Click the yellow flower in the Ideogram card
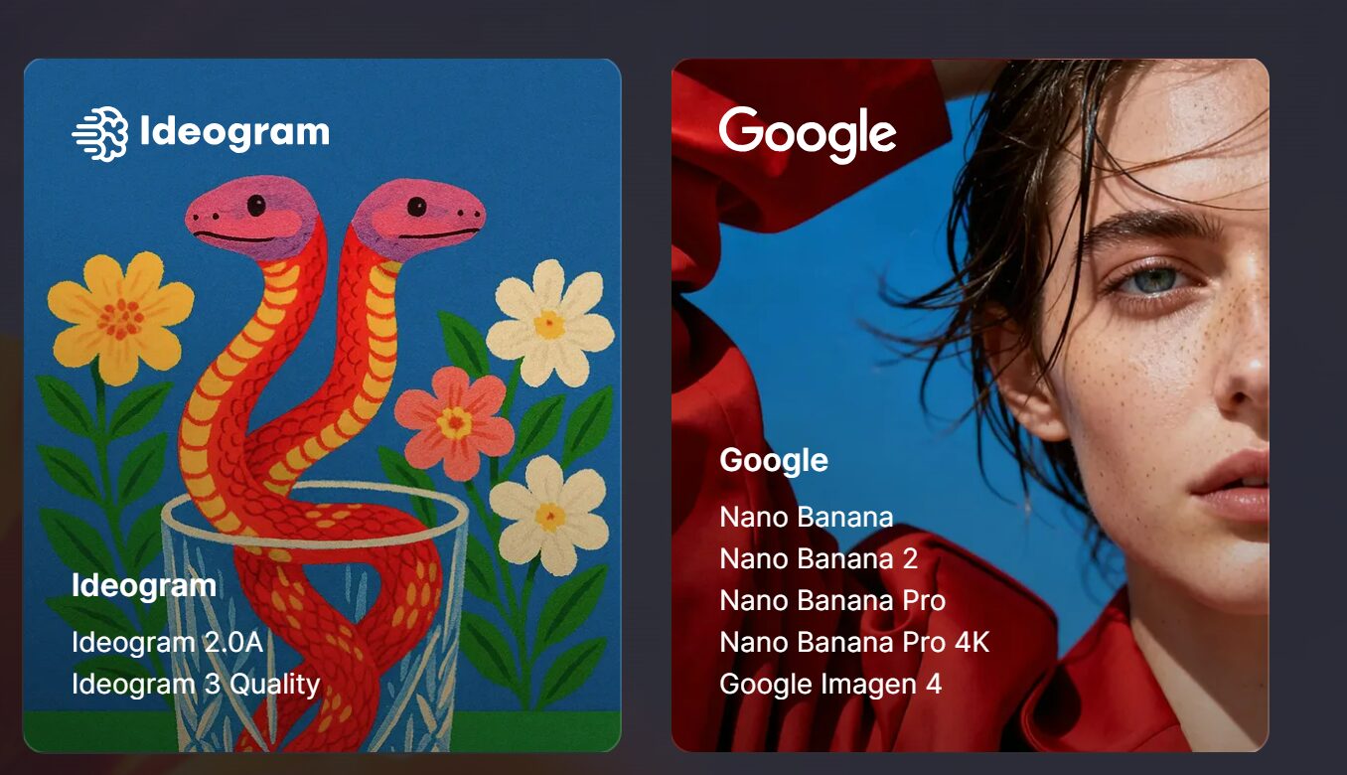Screen dimensions: 1347x775 coord(120,318)
